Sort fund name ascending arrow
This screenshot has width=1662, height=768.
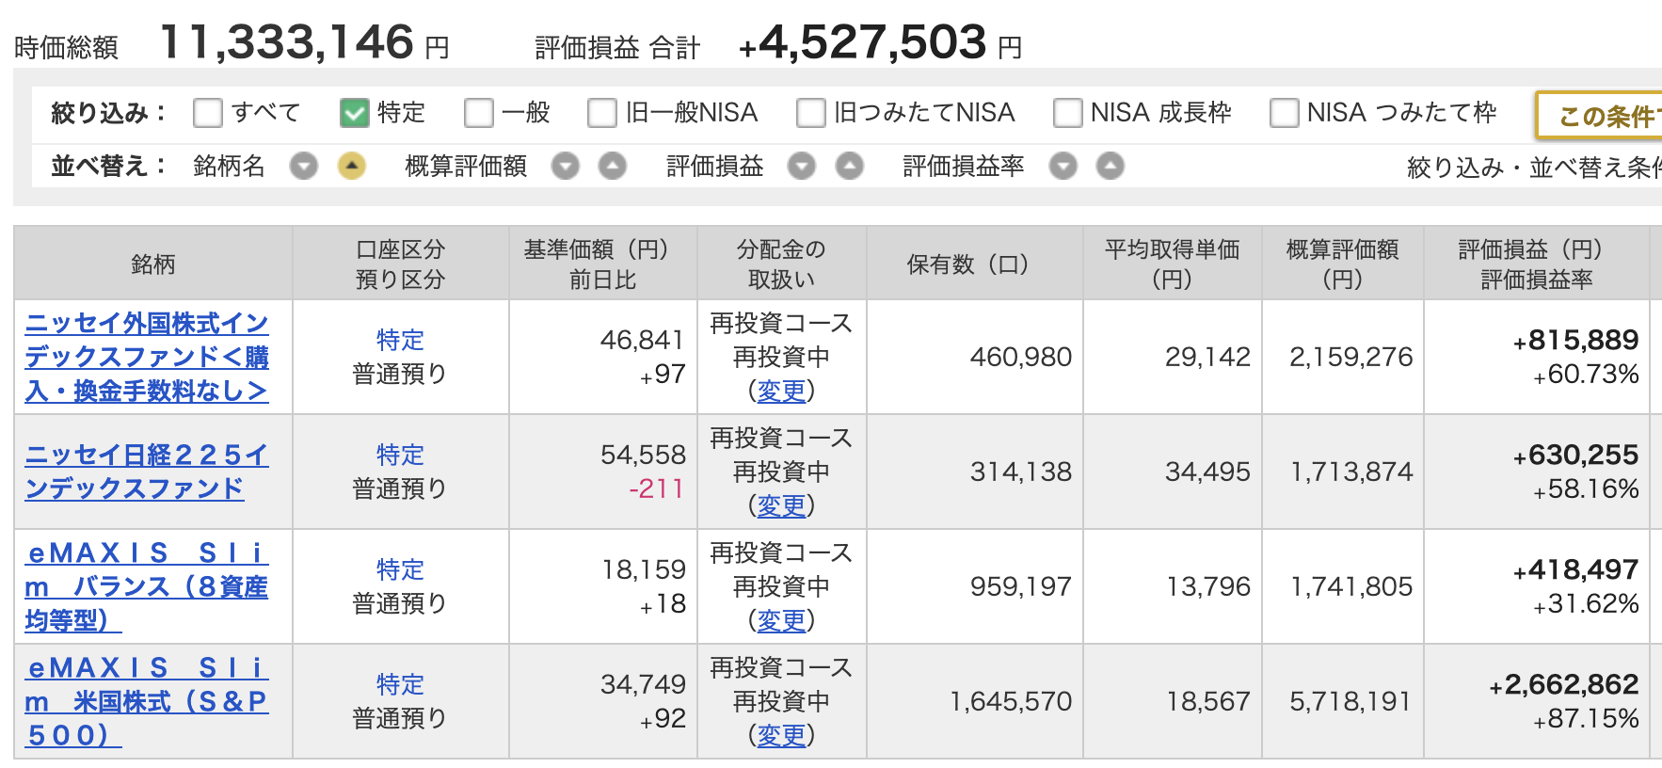coord(351,167)
